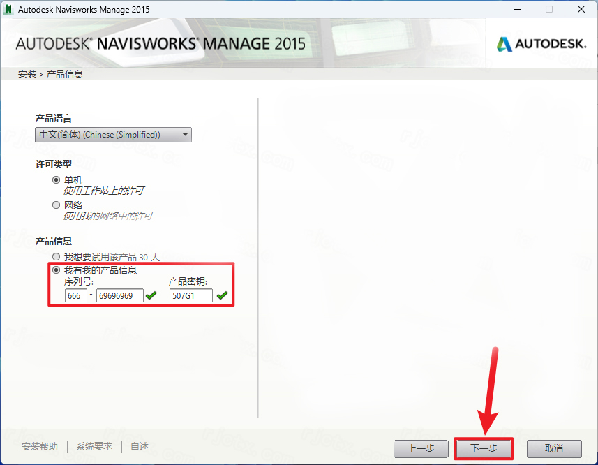Click the Navisworks app icon in title bar
The width and height of the screenshot is (598, 465).
click(x=8, y=9)
